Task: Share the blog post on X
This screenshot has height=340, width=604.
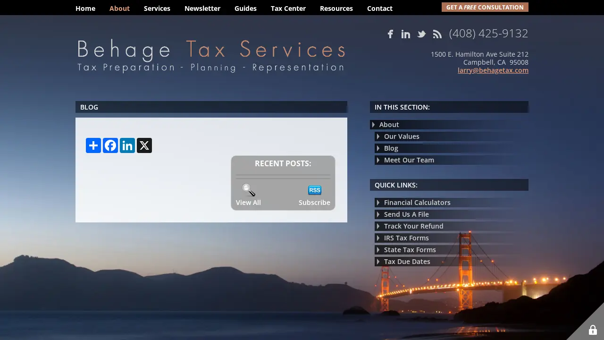Action: tap(144, 145)
